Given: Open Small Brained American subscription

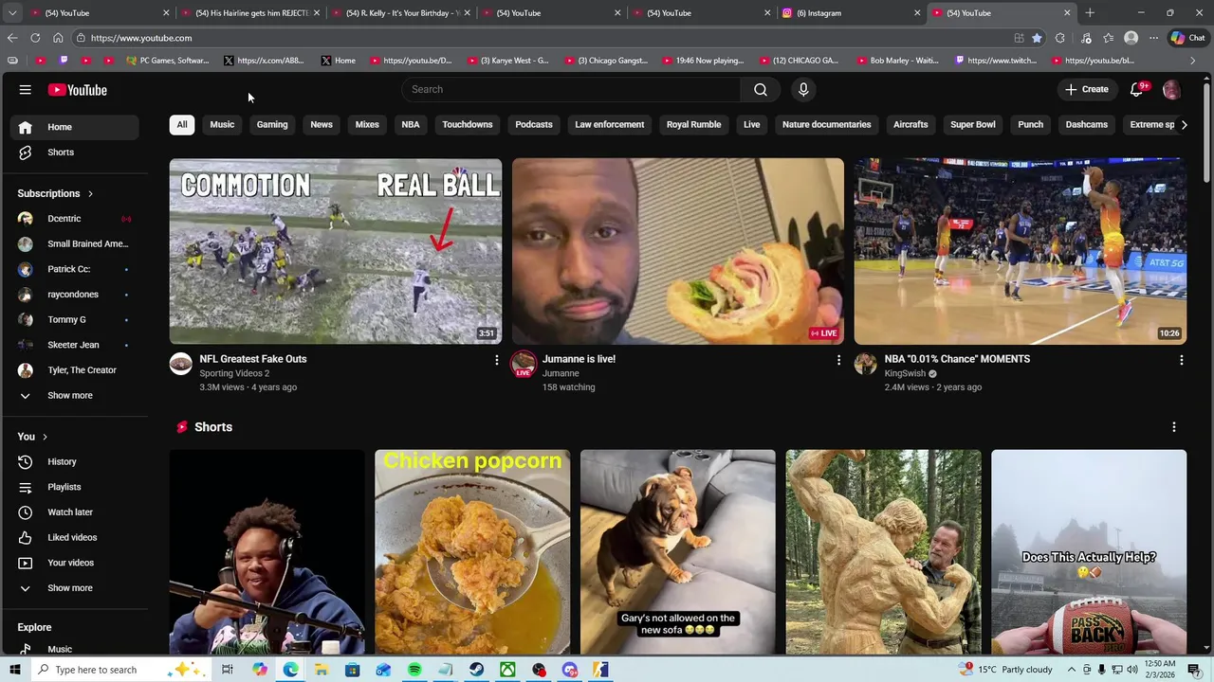Looking at the screenshot, I should coord(73,244).
